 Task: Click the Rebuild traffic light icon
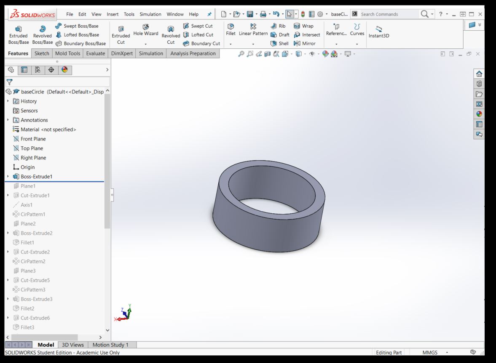tap(303, 14)
